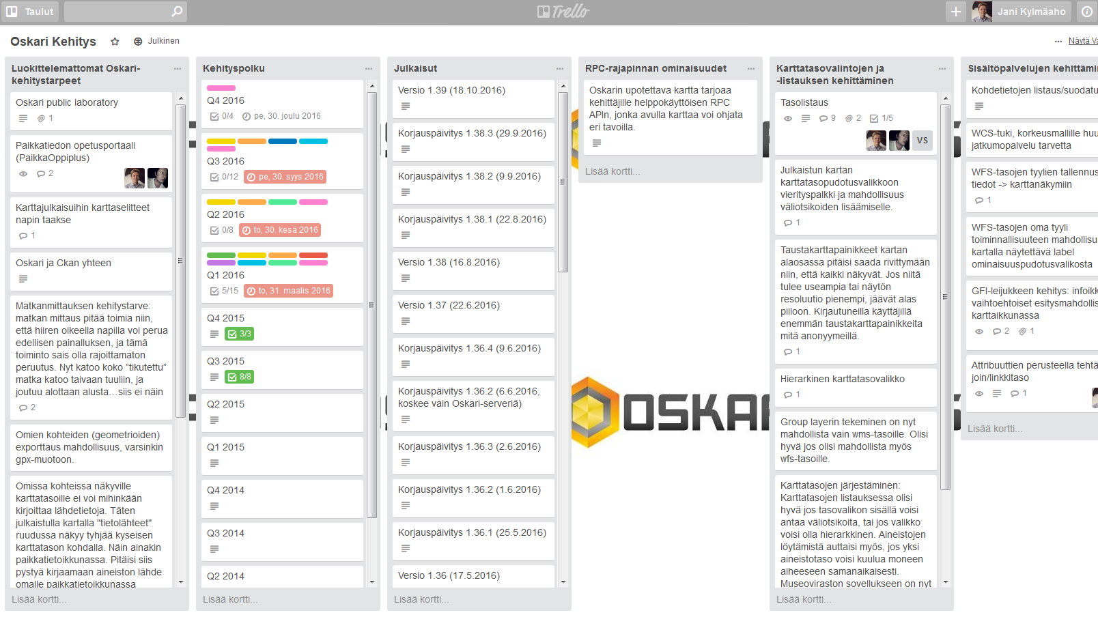Click Q4 2015 completed checklist badge 3/3
The height and width of the screenshot is (617, 1098).
pos(240,334)
